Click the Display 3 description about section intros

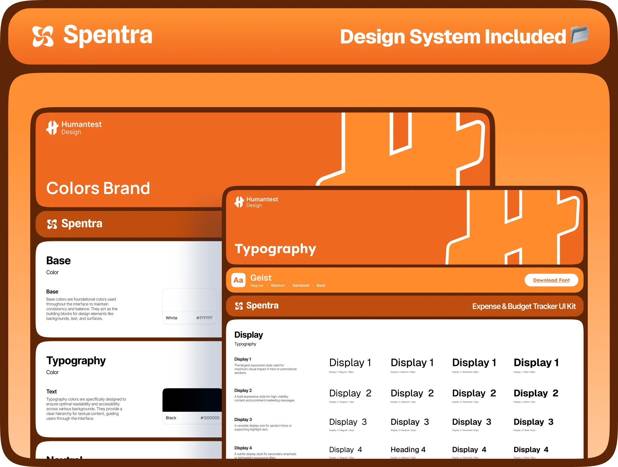[263, 428]
